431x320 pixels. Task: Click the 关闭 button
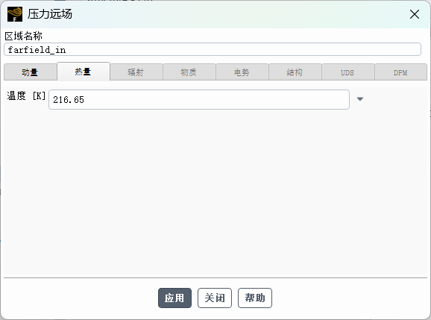pos(215,298)
